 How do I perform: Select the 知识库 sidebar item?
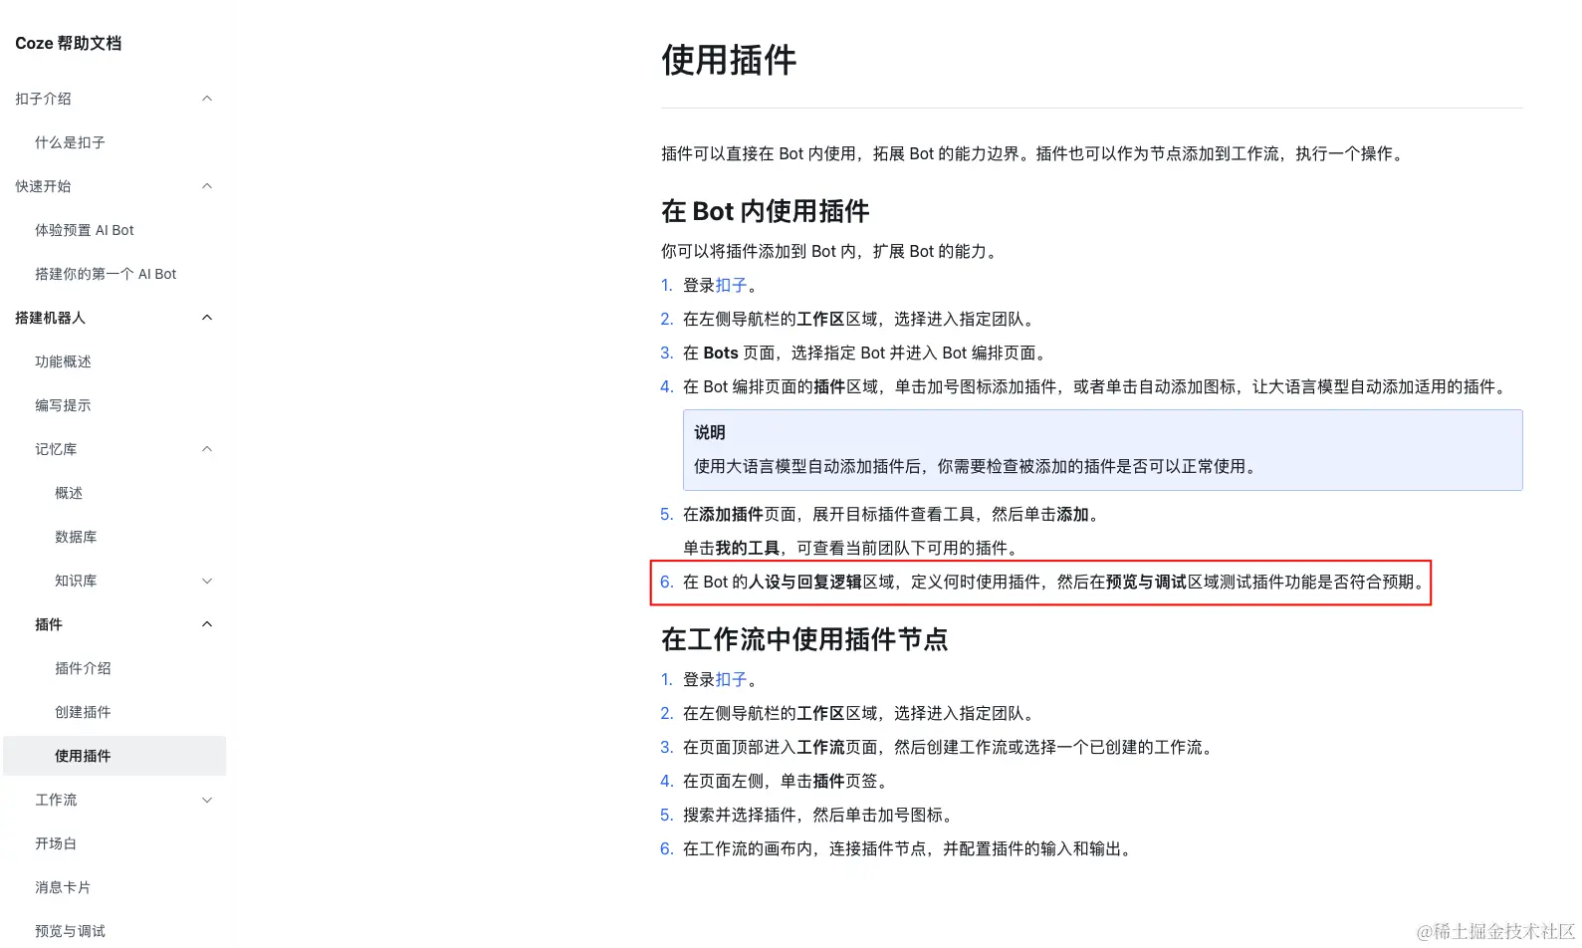point(76,581)
